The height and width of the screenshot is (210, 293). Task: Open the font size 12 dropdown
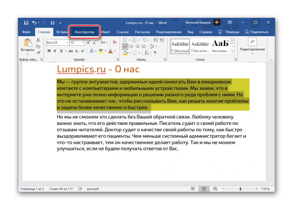coord(83,42)
